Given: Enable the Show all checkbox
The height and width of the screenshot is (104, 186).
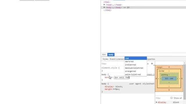Looking at the screenshot, I should pyautogui.click(x=171, y=98).
